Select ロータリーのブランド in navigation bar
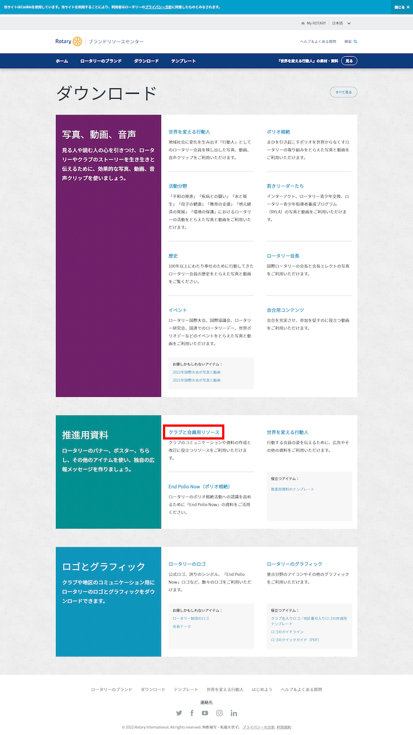This screenshot has height=735, width=413. click(100, 61)
